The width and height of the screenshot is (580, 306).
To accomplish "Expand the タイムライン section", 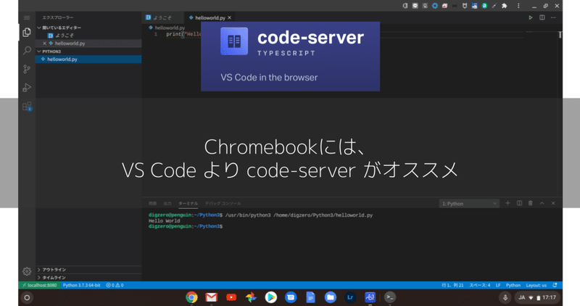I will 88,278.
